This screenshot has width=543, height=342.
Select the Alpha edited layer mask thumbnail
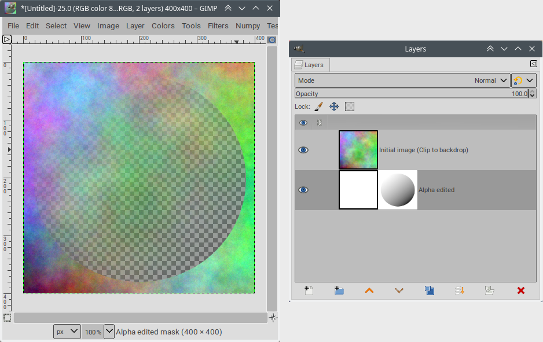pos(398,190)
